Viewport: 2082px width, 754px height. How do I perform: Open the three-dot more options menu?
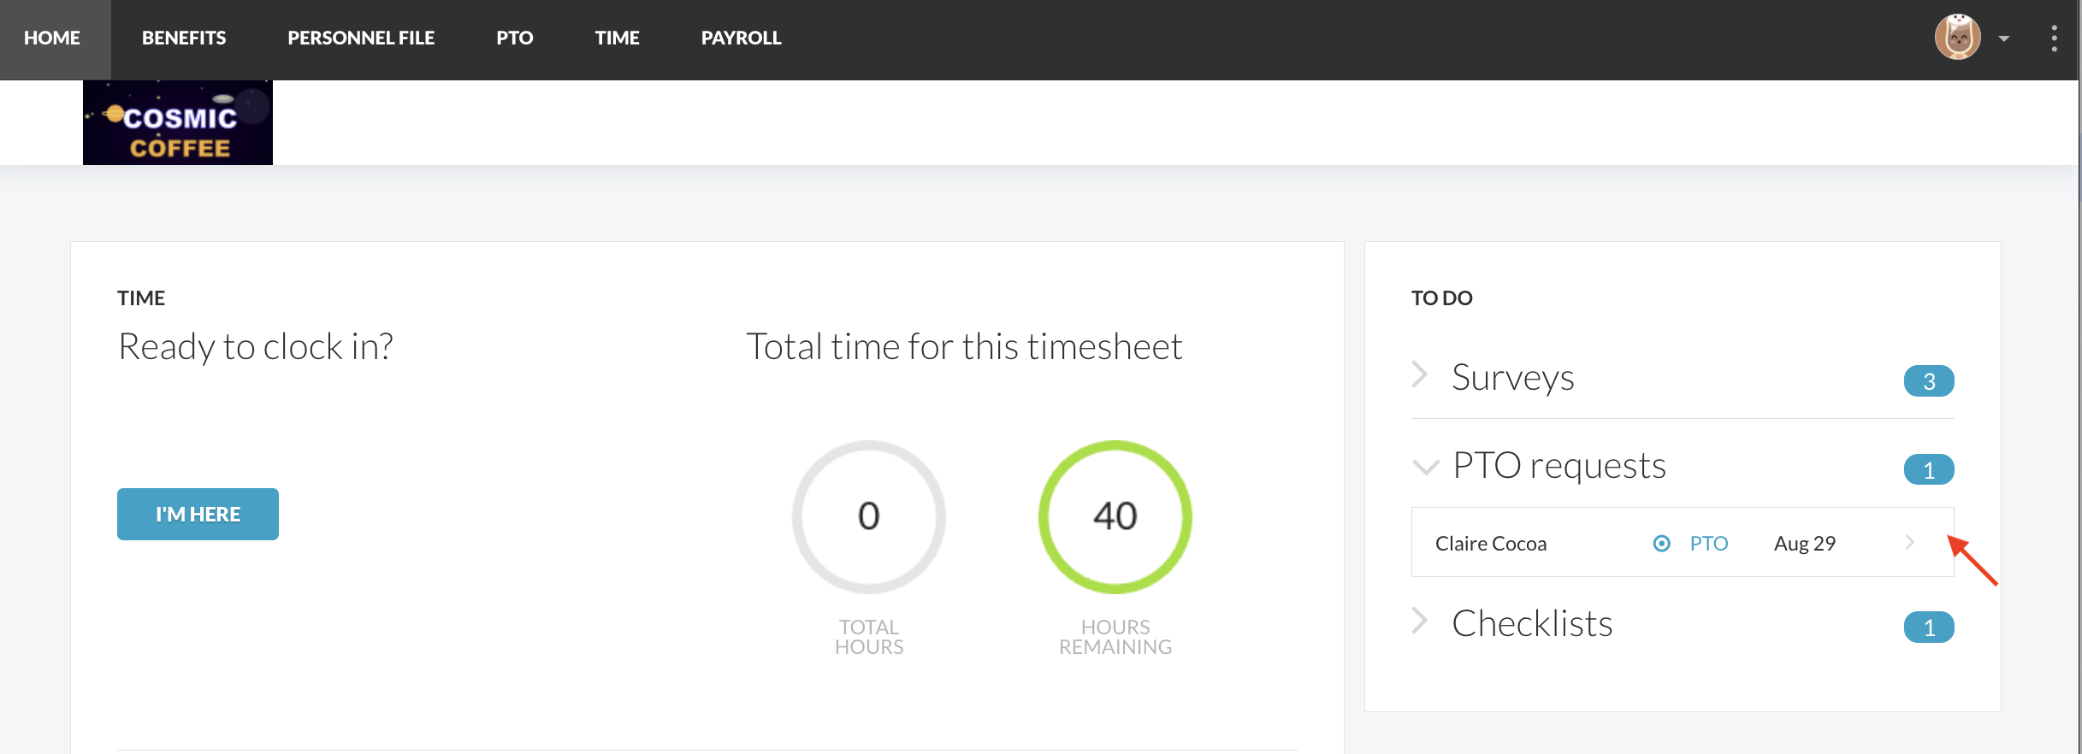click(x=2054, y=38)
